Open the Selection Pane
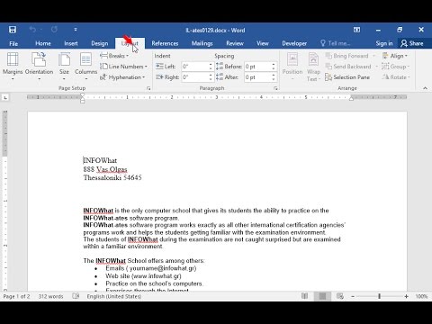 [347, 77]
